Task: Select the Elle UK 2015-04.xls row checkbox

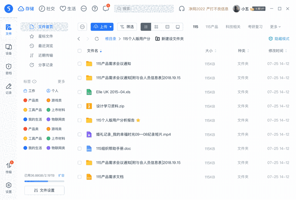Action: click(x=79, y=92)
